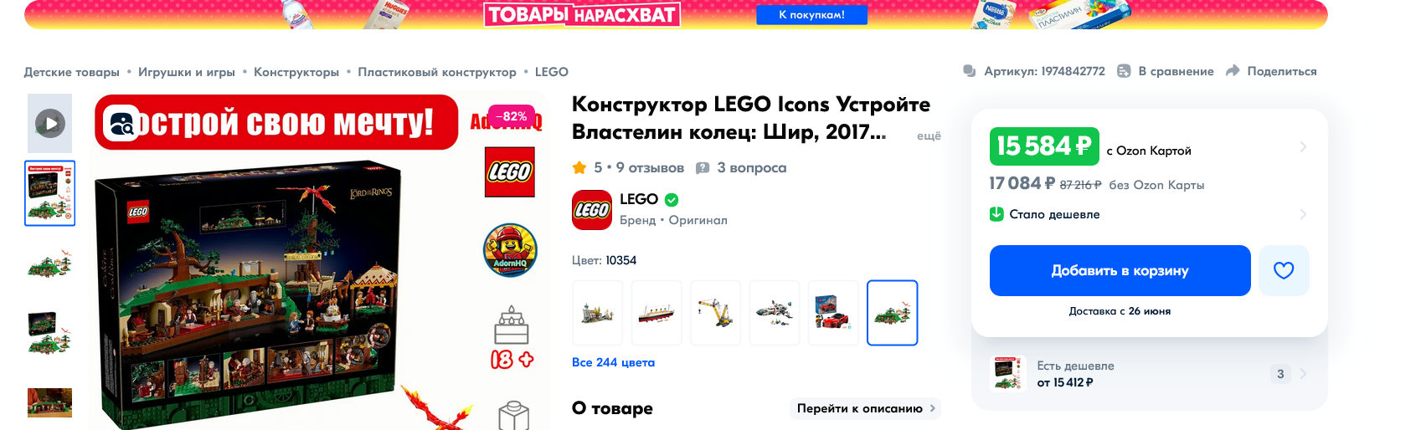Click the compare icon beside 'В сравнение'
Screen dimensions: 1421x430
[1124, 71]
